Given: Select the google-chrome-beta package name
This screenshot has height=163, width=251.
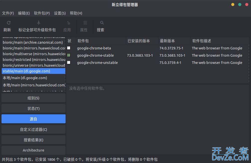Looking at the screenshot, I should tap(94, 48).
